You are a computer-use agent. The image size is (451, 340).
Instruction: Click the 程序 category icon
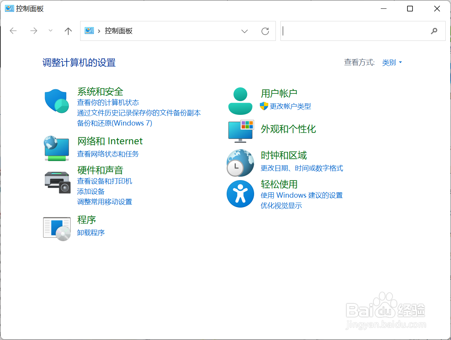click(56, 229)
